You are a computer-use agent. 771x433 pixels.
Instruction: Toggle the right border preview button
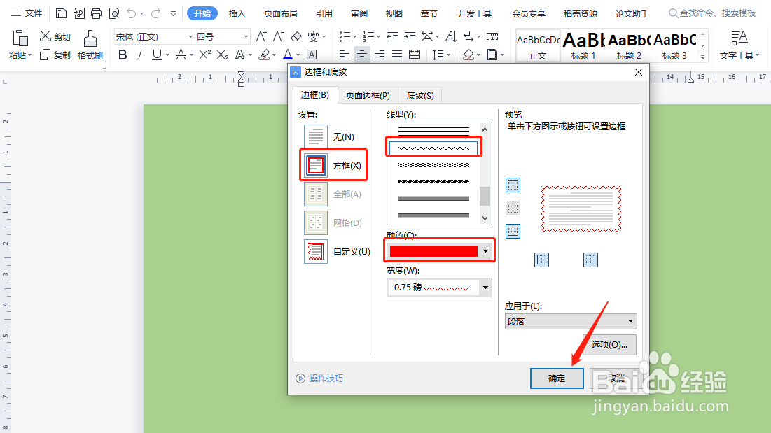pyautogui.click(x=590, y=260)
